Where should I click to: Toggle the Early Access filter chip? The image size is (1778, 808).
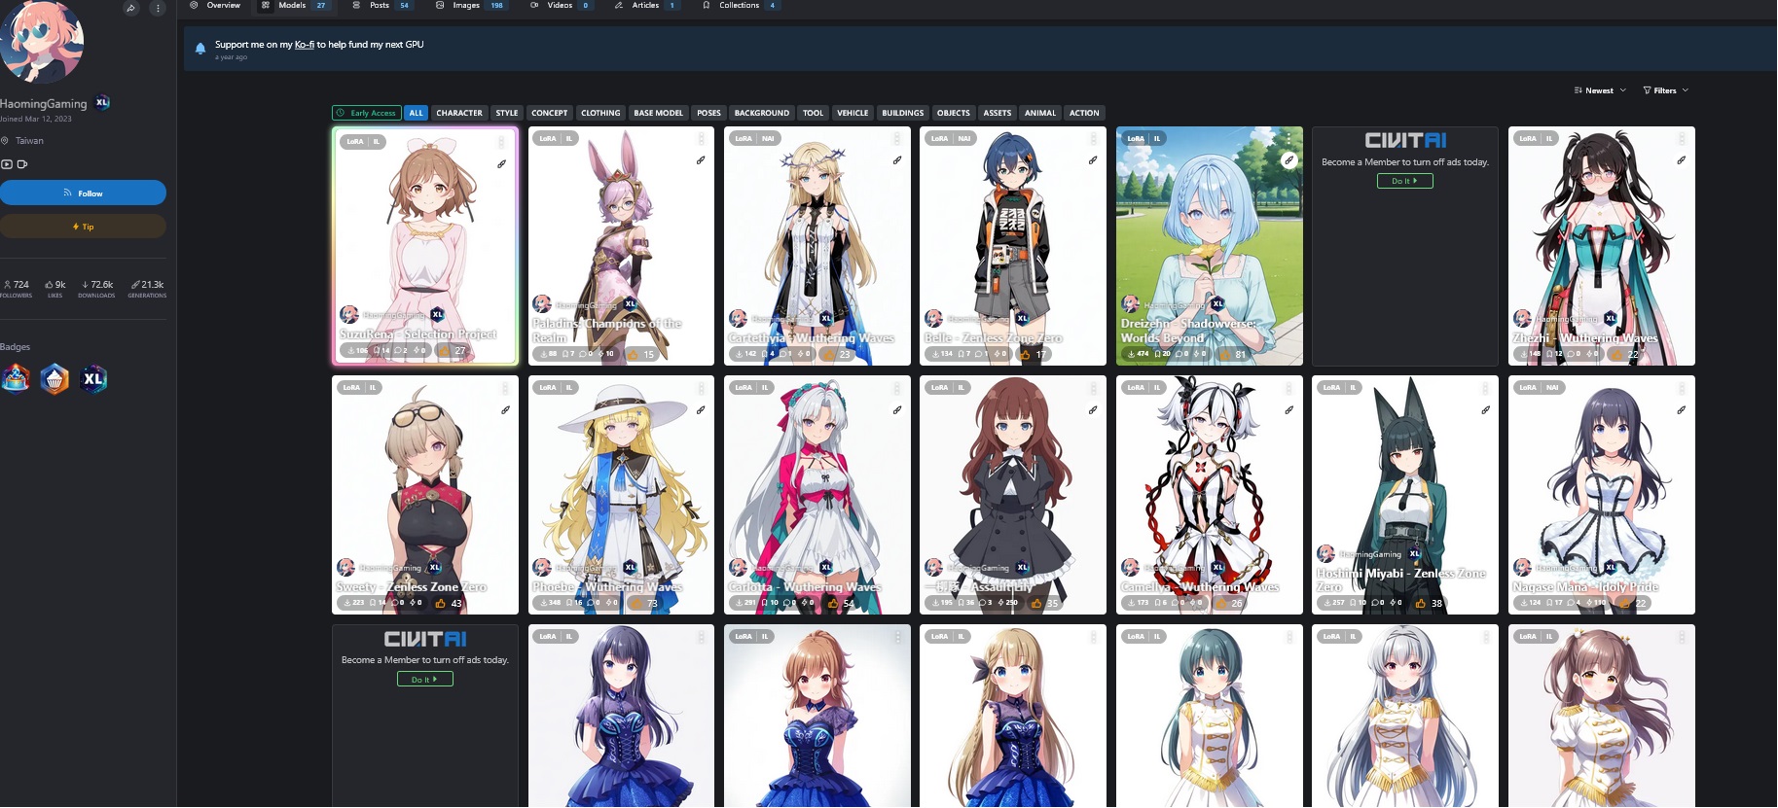366,113
